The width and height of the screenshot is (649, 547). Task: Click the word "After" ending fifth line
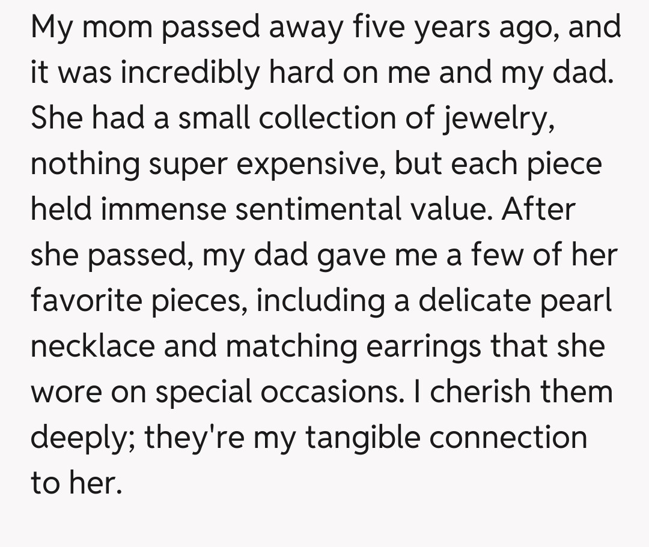538,210
